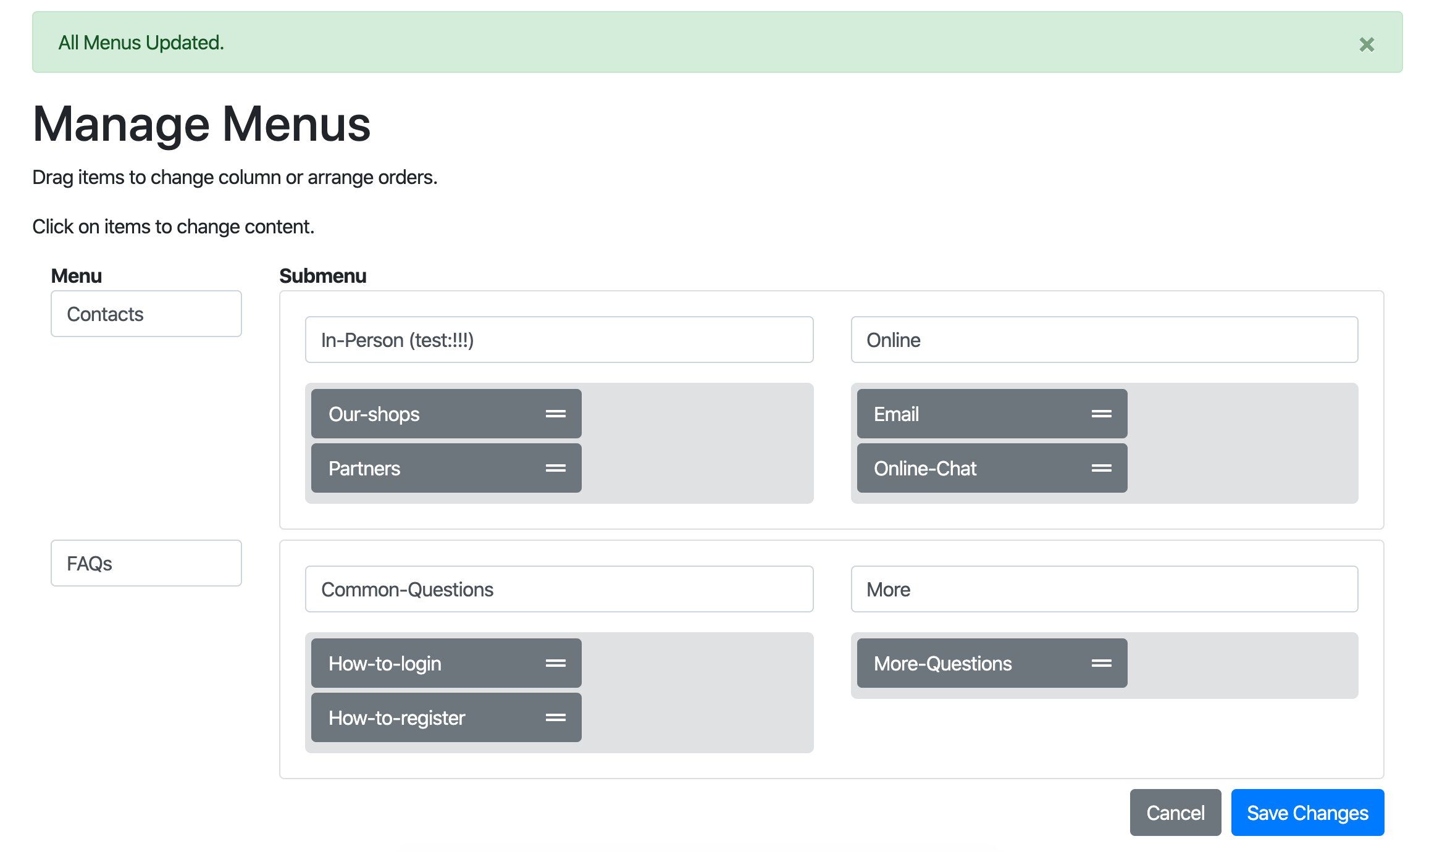Click the Cancel button
Viewport: 1429px width, 852px height.
[1175, 812]
